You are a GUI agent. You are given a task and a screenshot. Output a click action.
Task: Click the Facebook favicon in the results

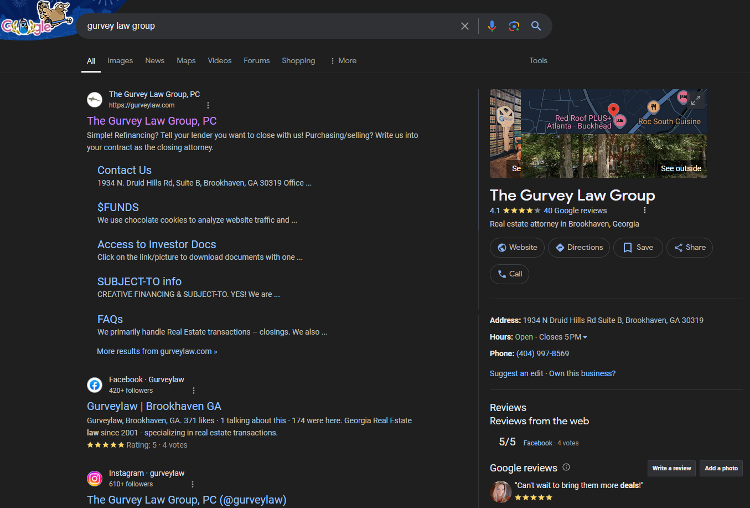point(95,385)
